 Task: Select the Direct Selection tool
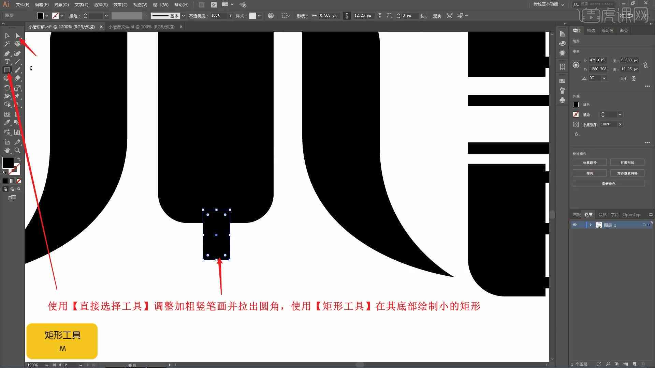tap(17, 35)
